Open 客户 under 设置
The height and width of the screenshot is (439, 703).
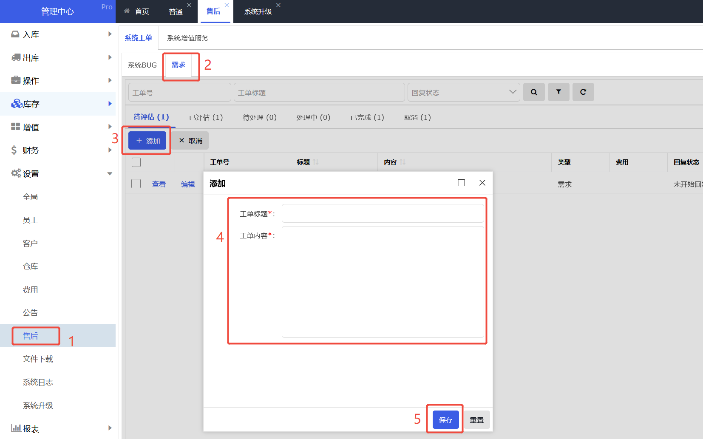tap(30, 243)
